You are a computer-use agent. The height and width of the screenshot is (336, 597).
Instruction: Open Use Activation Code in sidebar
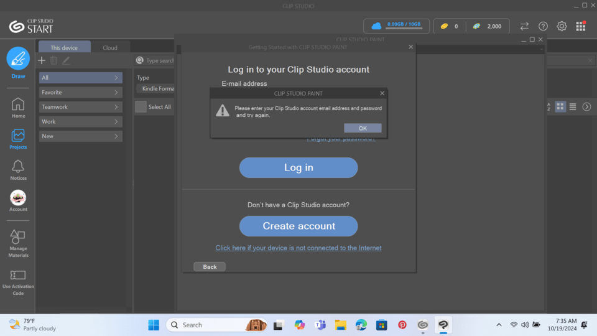18,282
